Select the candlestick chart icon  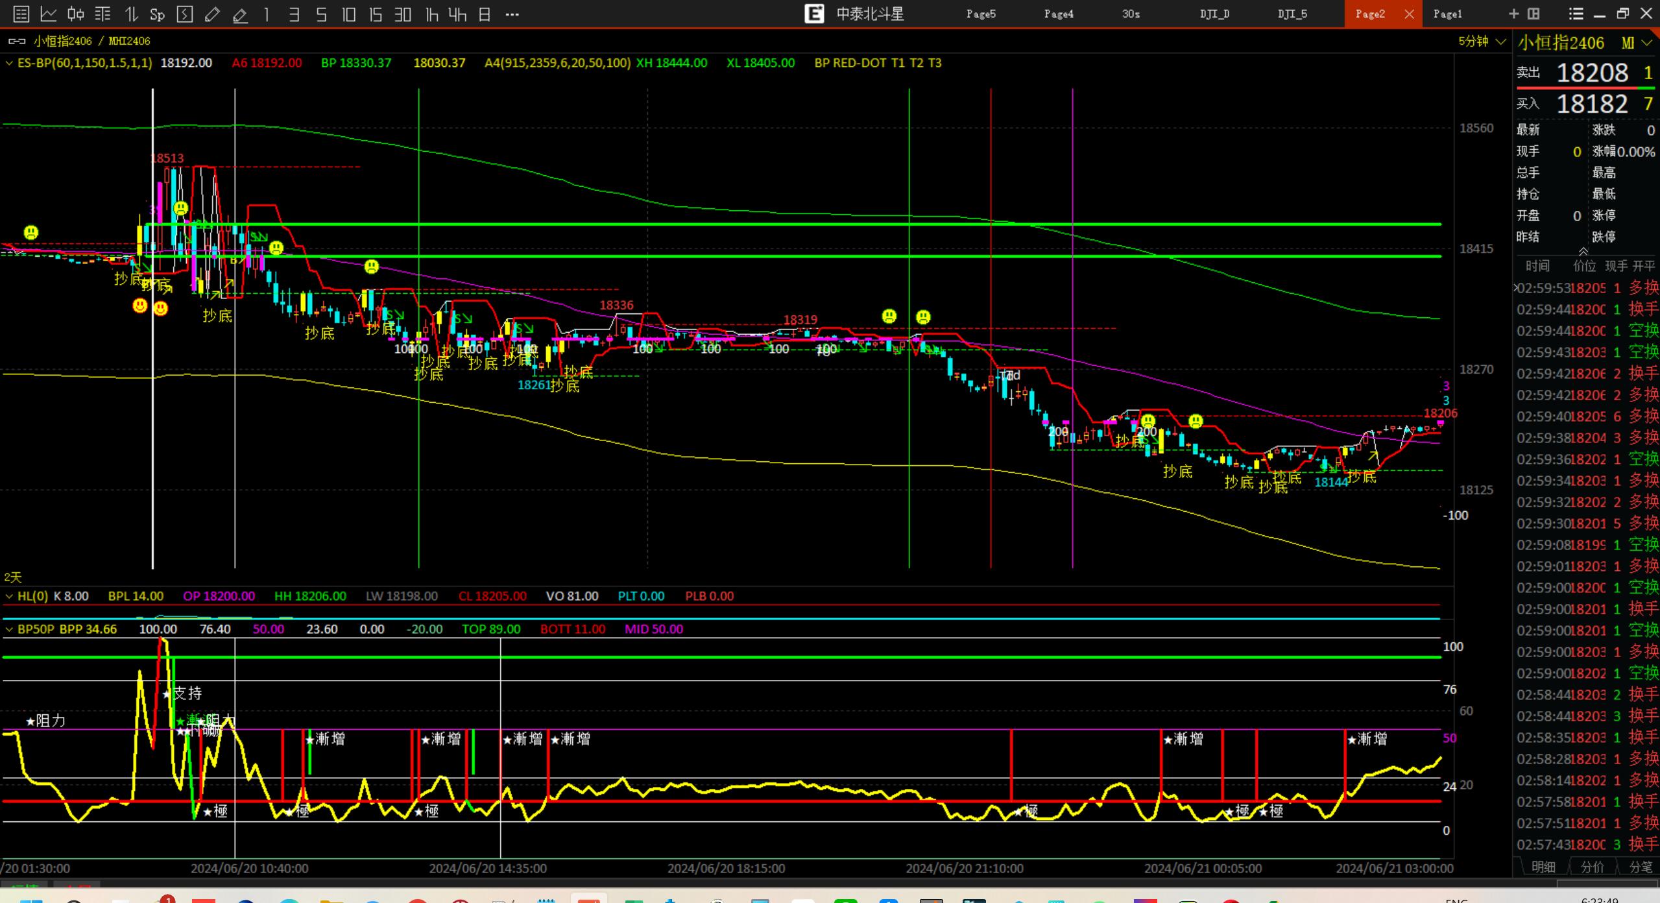tap(76, 14)
